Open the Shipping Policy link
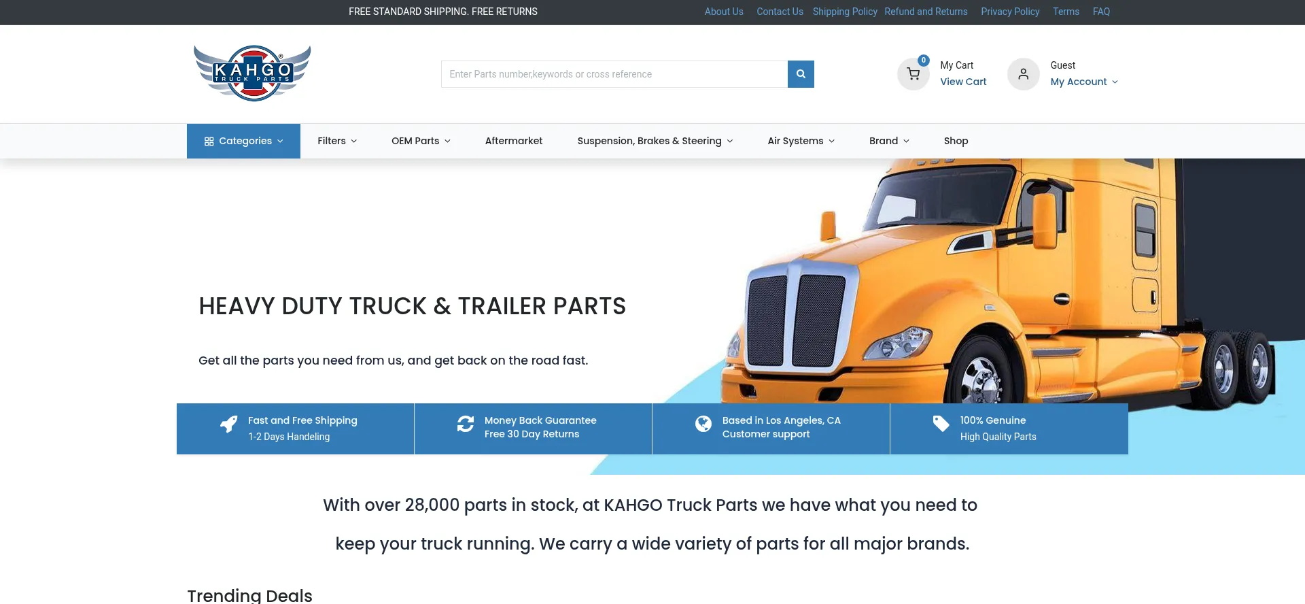The width and height of the screenshot is (1305, 604). (x=845, y=12)
